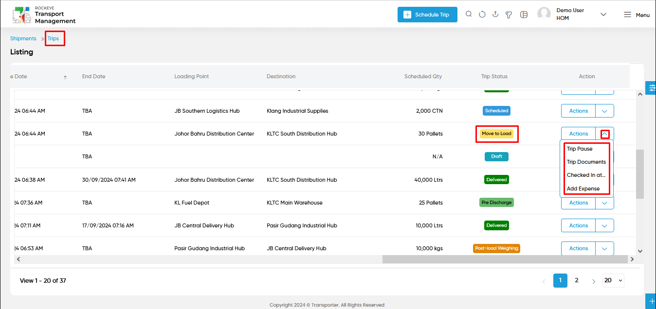Image resolution: width=656 pixels, height=309 pixels.
Task: Click the vertical scrollbar down arrow
Action: [x=640, y=251]
